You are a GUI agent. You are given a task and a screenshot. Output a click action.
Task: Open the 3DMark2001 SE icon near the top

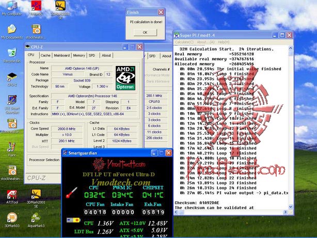pyautogui.click(x=60, y=10)
